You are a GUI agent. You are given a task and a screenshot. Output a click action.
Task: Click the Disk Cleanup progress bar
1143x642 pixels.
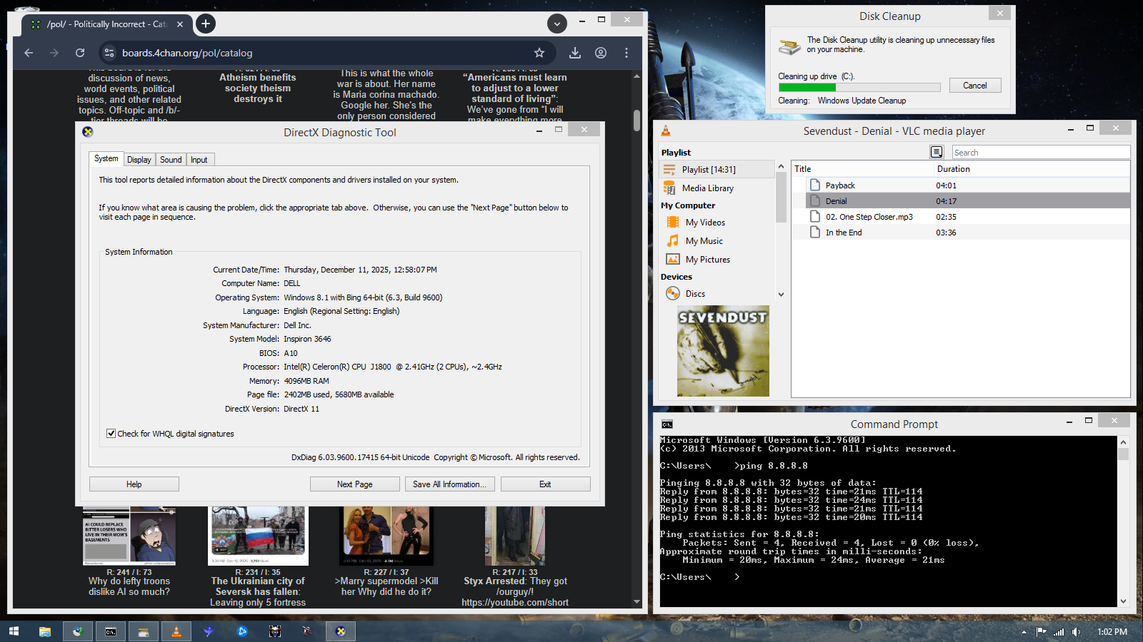[x=859, y=88]
